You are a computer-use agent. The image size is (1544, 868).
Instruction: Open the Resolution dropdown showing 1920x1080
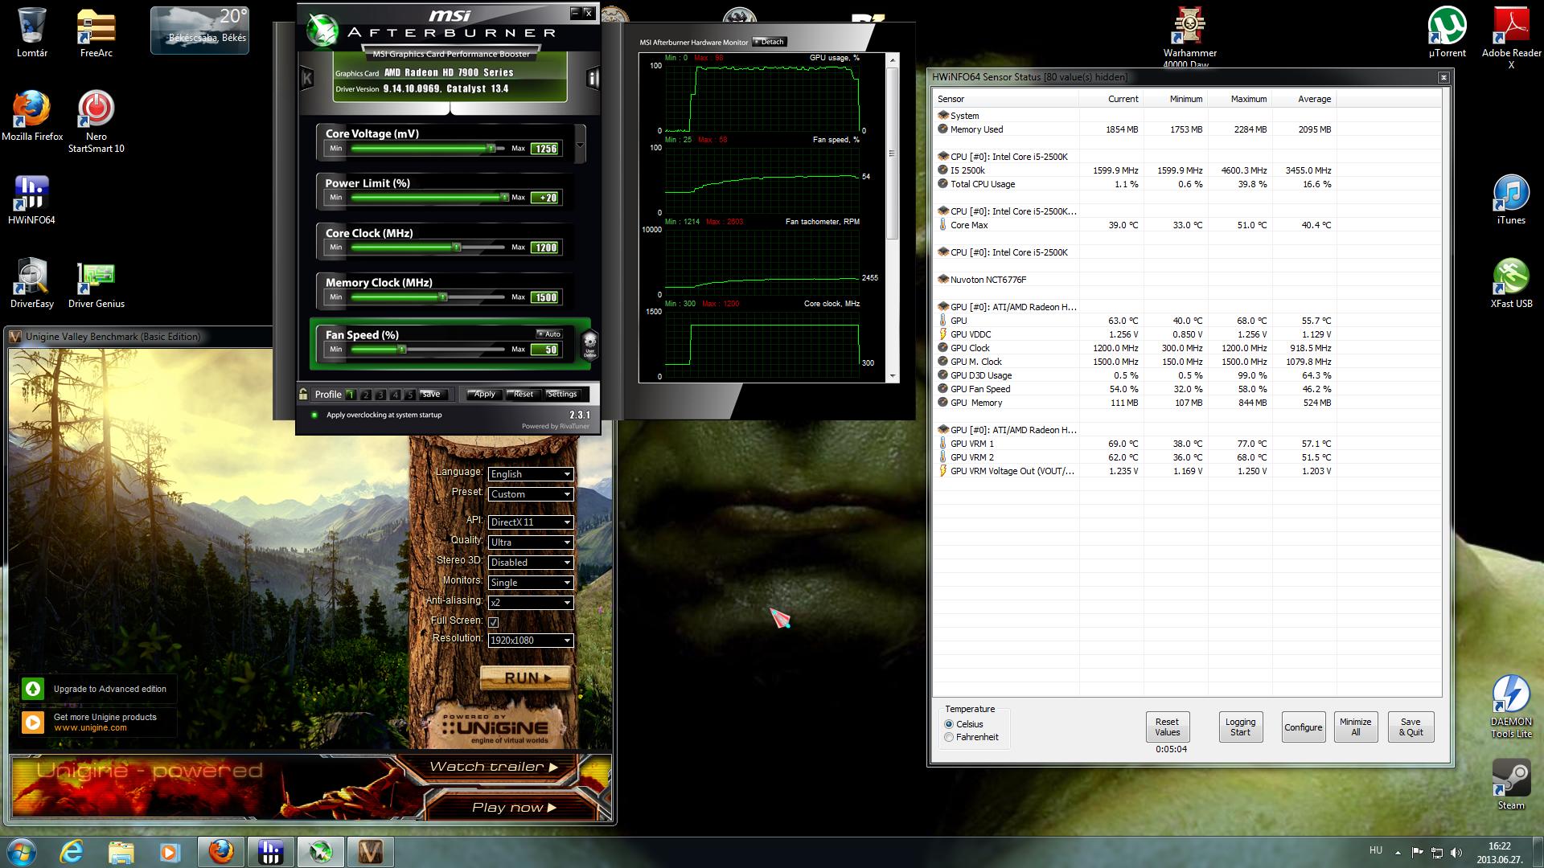point(531,641)
